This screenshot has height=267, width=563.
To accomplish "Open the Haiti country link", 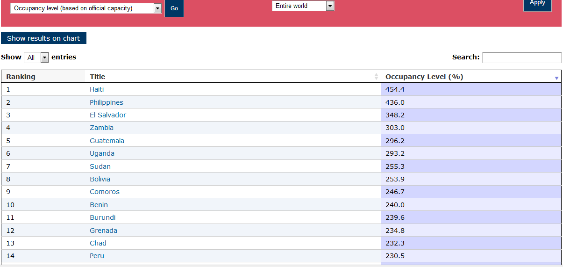I will (x=97, y=89).
